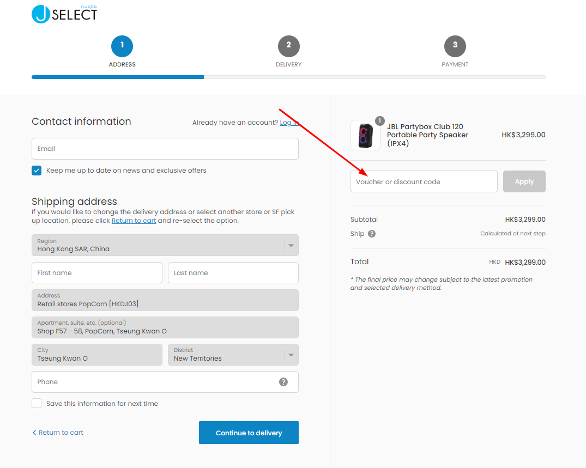Click the JBL Partybox speaker thumbnail
Screen dimensions: 586x468
(365, 135)
